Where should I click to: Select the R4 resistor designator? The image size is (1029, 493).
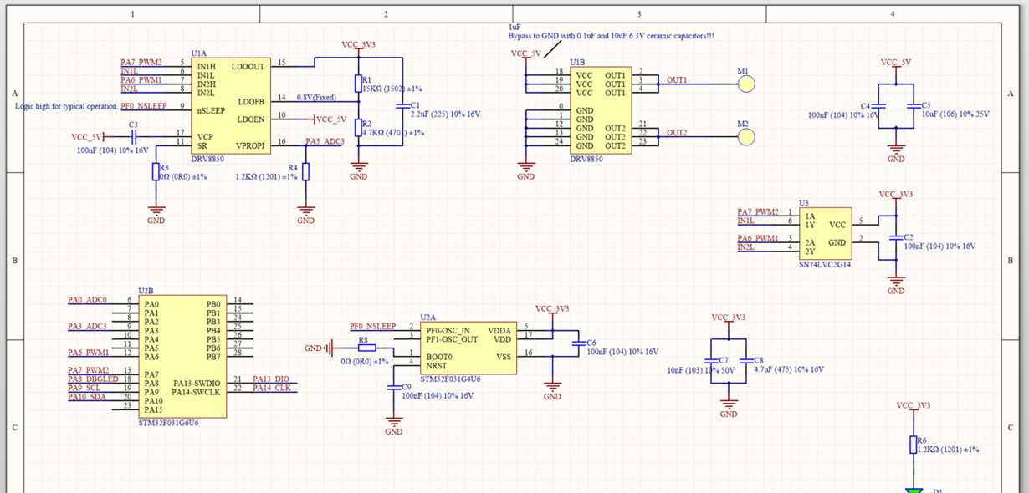[292, 168]
